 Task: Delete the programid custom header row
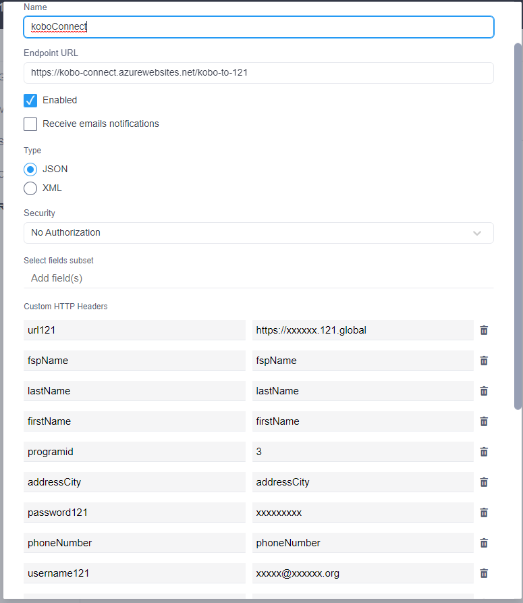point(484,452)
